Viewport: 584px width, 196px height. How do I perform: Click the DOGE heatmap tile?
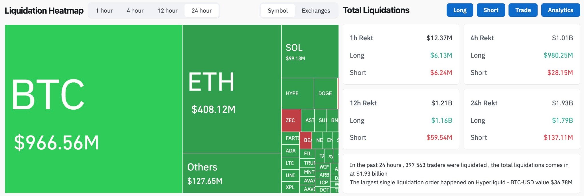[x=325, y=93]
